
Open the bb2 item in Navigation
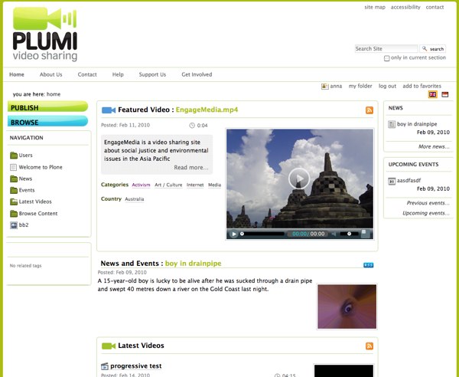24,225
